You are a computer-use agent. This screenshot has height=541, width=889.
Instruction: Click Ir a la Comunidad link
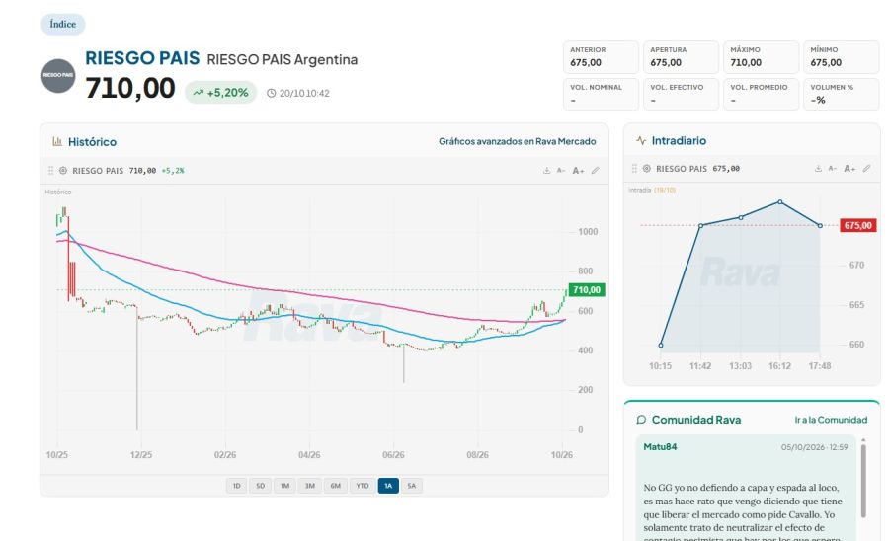point(831,420)
